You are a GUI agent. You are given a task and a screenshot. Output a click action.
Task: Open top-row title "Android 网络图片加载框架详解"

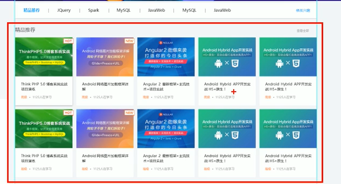coord(105,87)
